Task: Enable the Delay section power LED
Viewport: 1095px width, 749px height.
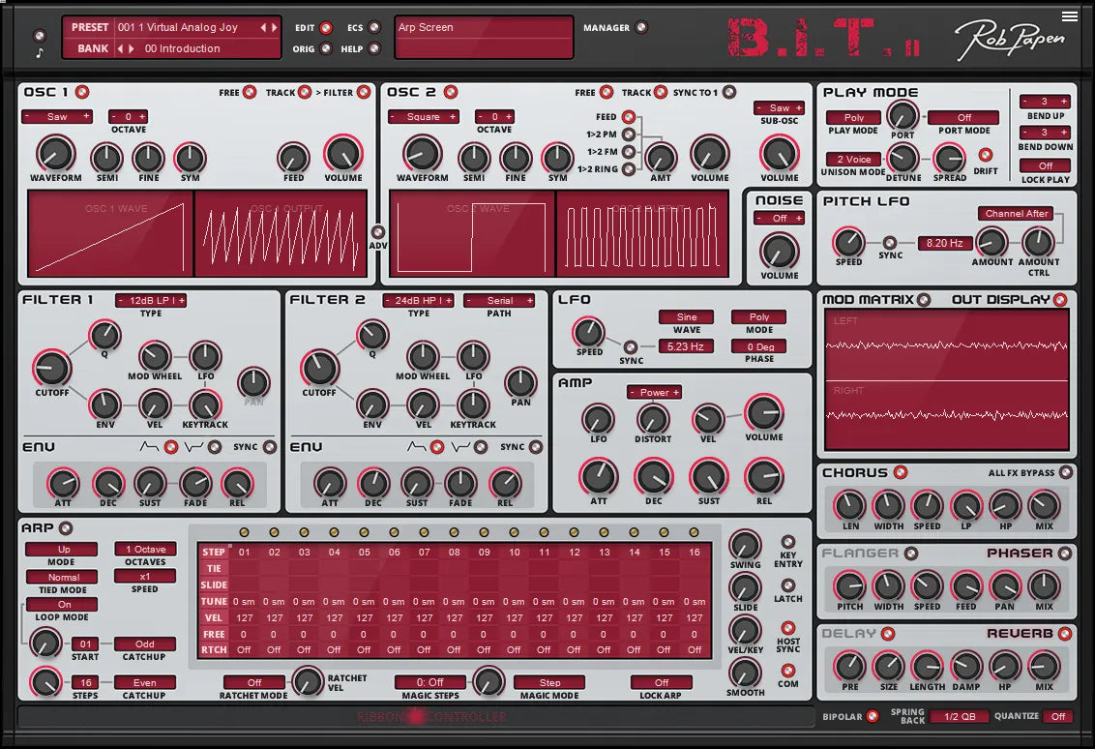Action: (887, 634)
